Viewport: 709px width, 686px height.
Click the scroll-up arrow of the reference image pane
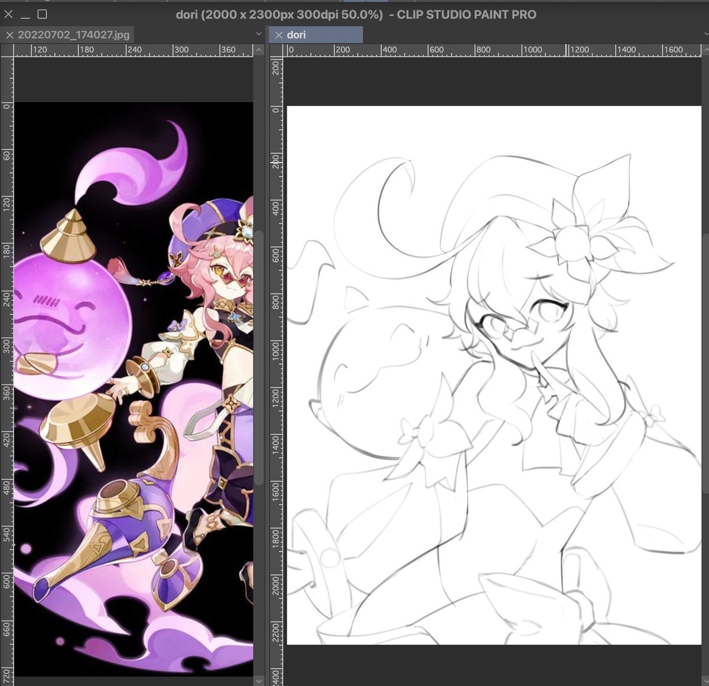tap(259, 50)
